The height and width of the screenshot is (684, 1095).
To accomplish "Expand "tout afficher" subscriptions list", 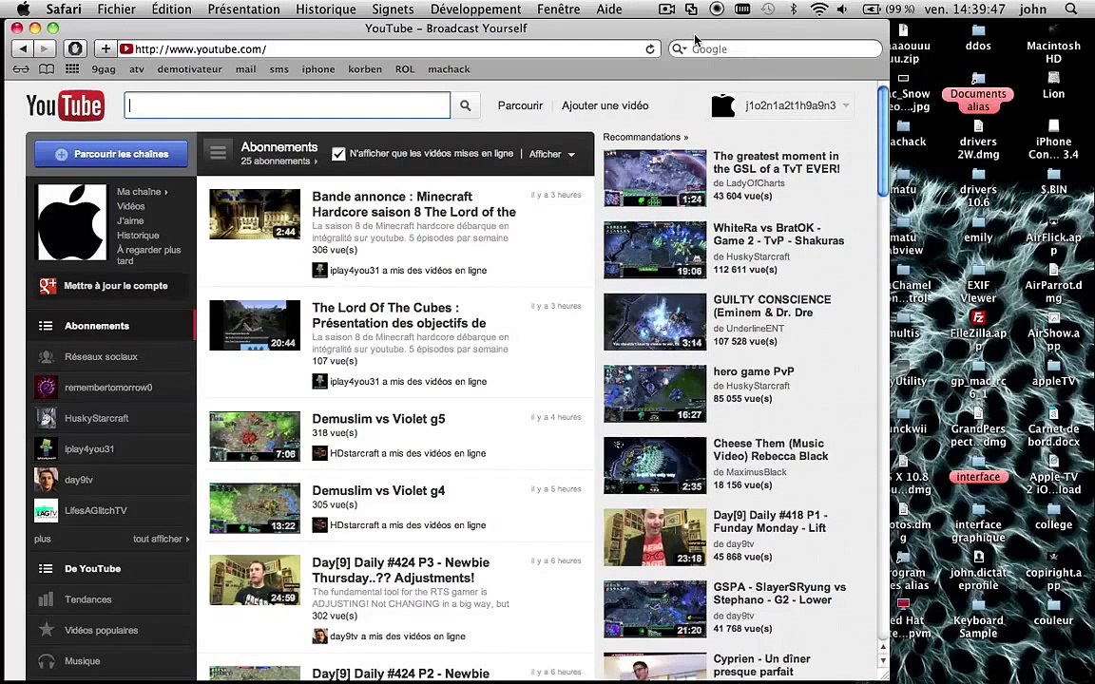I will click(162, 539).
